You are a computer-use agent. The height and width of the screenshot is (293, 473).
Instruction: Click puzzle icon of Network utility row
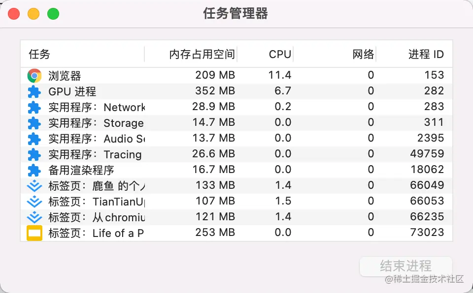(x=34, y=107)
